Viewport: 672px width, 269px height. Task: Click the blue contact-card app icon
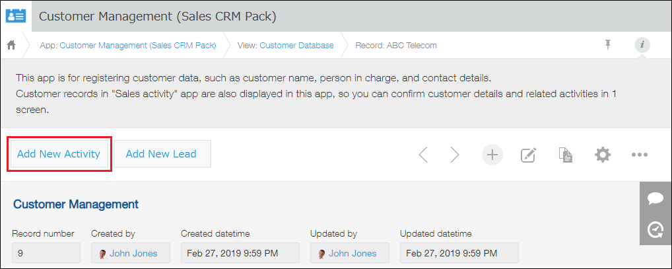point(16,16)
